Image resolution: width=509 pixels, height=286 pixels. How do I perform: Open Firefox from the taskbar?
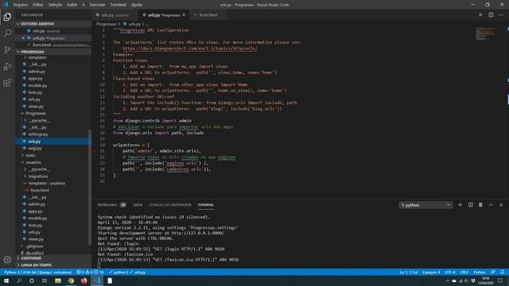pos(84,280)
